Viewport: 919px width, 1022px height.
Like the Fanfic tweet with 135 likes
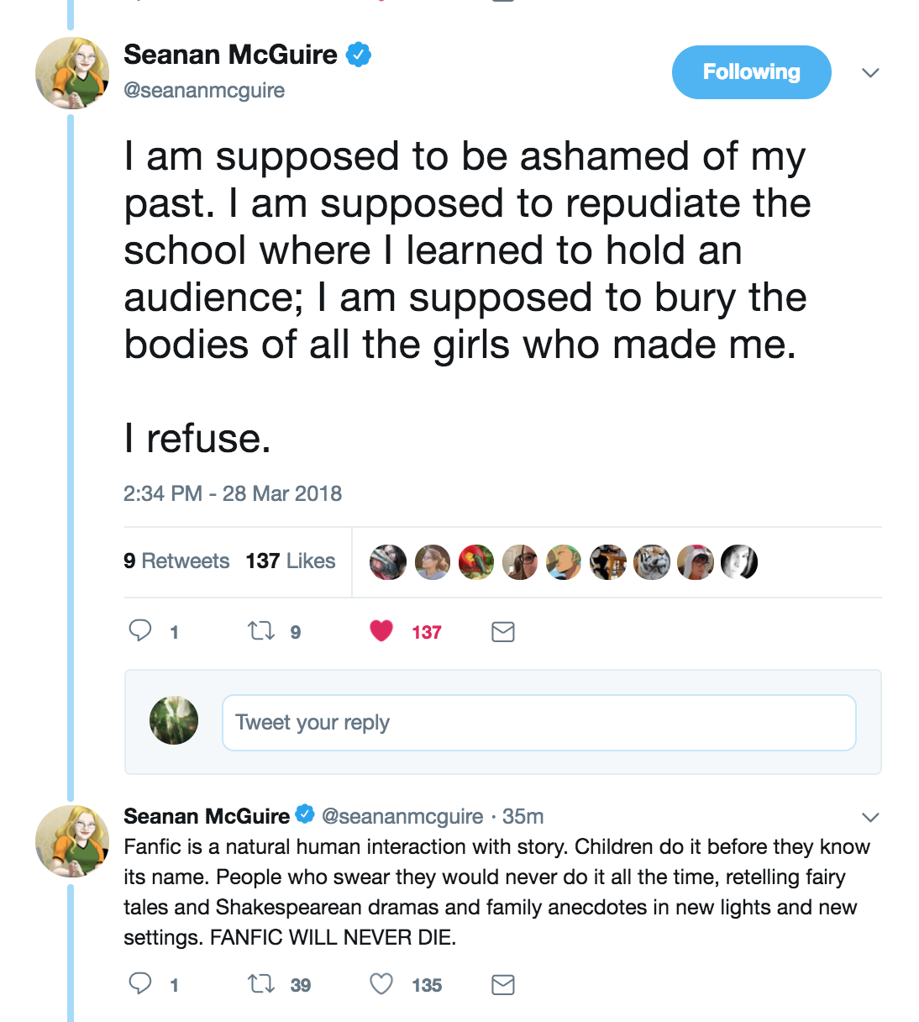(x=381, y=983)
